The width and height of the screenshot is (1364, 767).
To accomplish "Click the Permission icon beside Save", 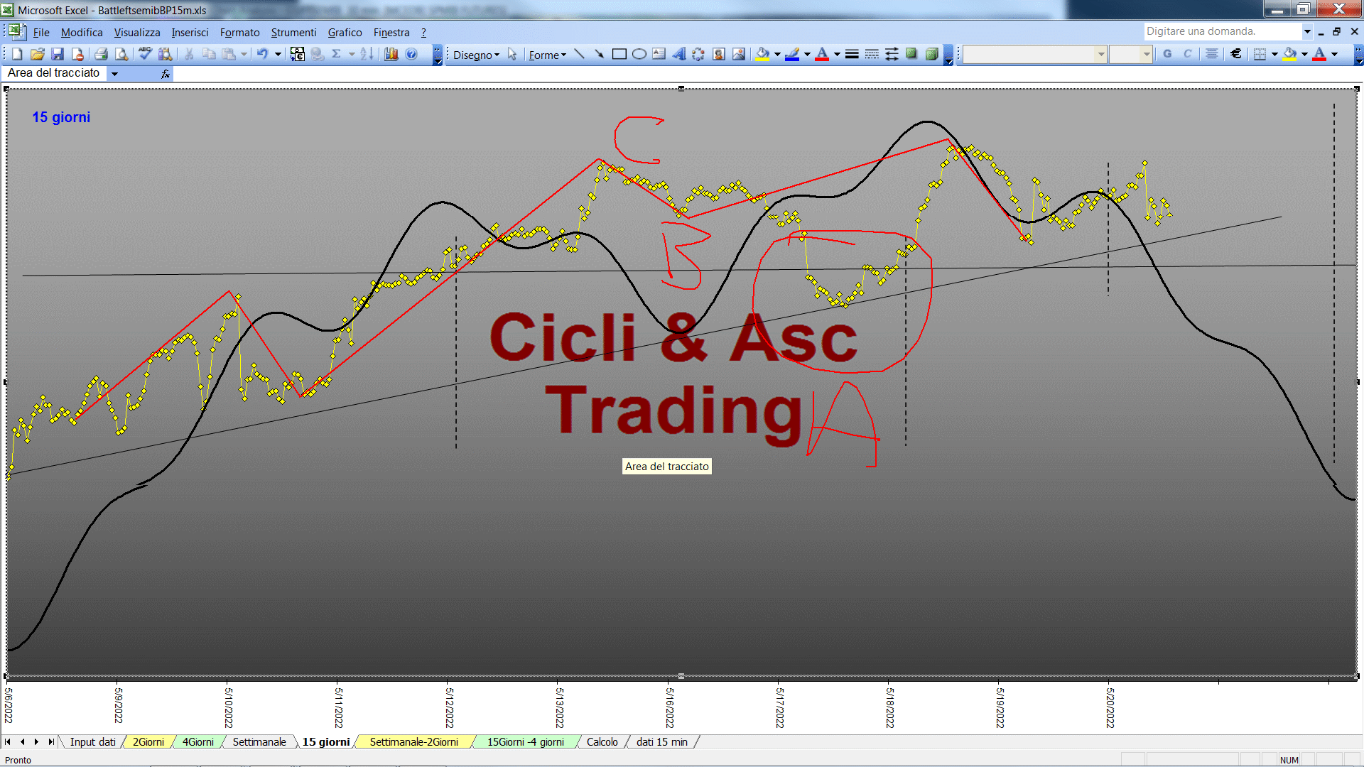I will (x=77, y=54).
